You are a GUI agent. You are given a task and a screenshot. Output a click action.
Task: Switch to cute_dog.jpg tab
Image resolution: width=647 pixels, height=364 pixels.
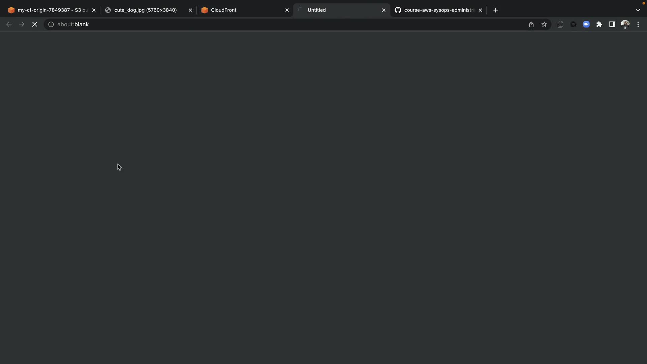click(x=145, y=10)
